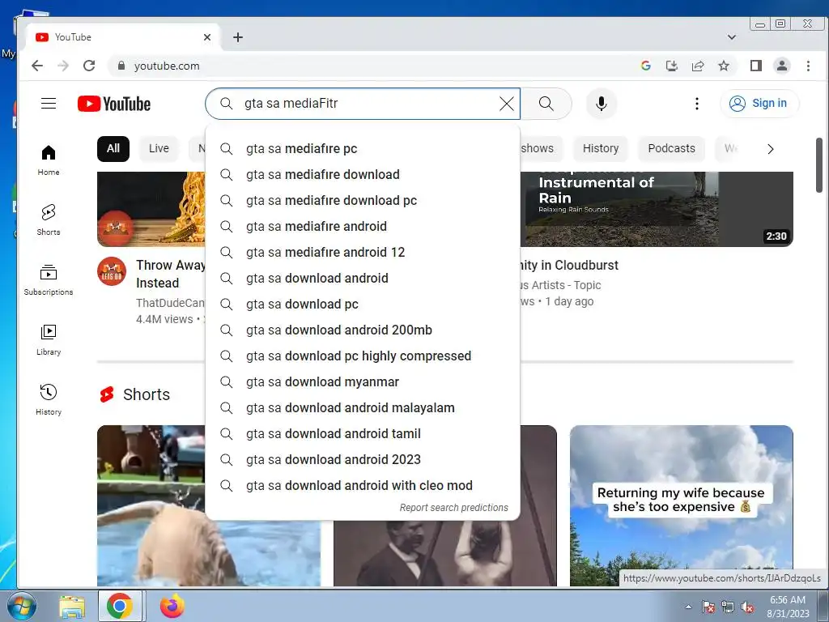Select the All filter chip
Image resolution: width=829 pixels, height=622 pixels.
(113, 149)
